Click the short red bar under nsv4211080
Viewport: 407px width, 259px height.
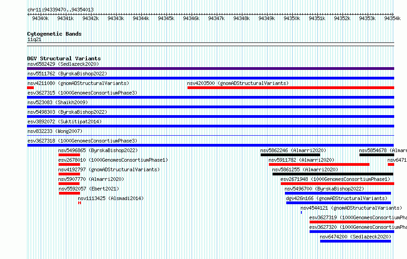coord(30,88)
